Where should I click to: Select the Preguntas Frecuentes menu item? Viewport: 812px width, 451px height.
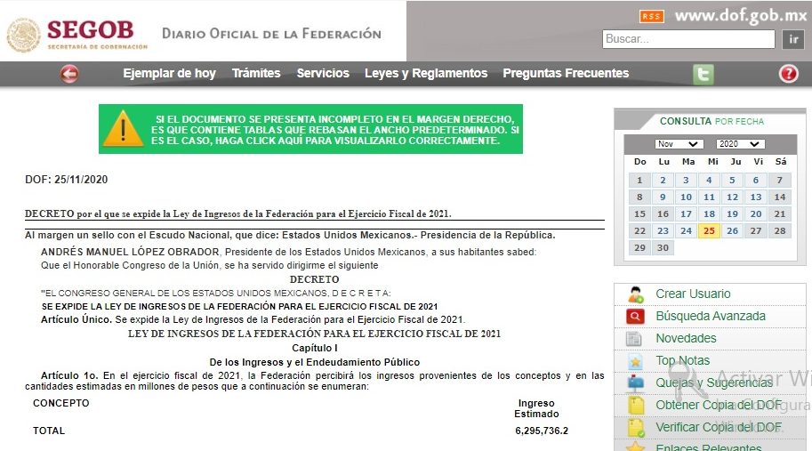(566, 74)
